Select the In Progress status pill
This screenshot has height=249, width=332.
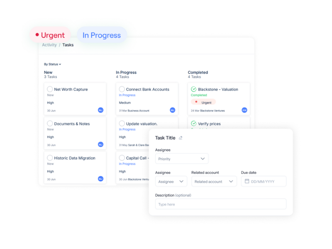click(102, 35)
